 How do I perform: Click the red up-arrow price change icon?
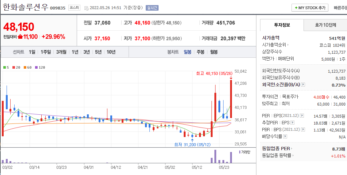pos(20,37)
